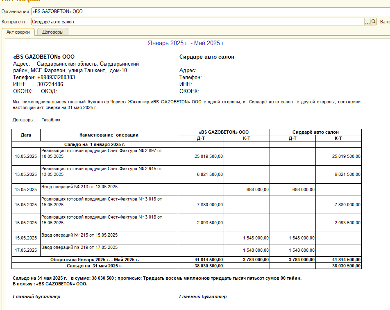The width and height of the screenshot is (390, 310).
Task: Click the Дата column header
Action: click(x=26, y=135)
